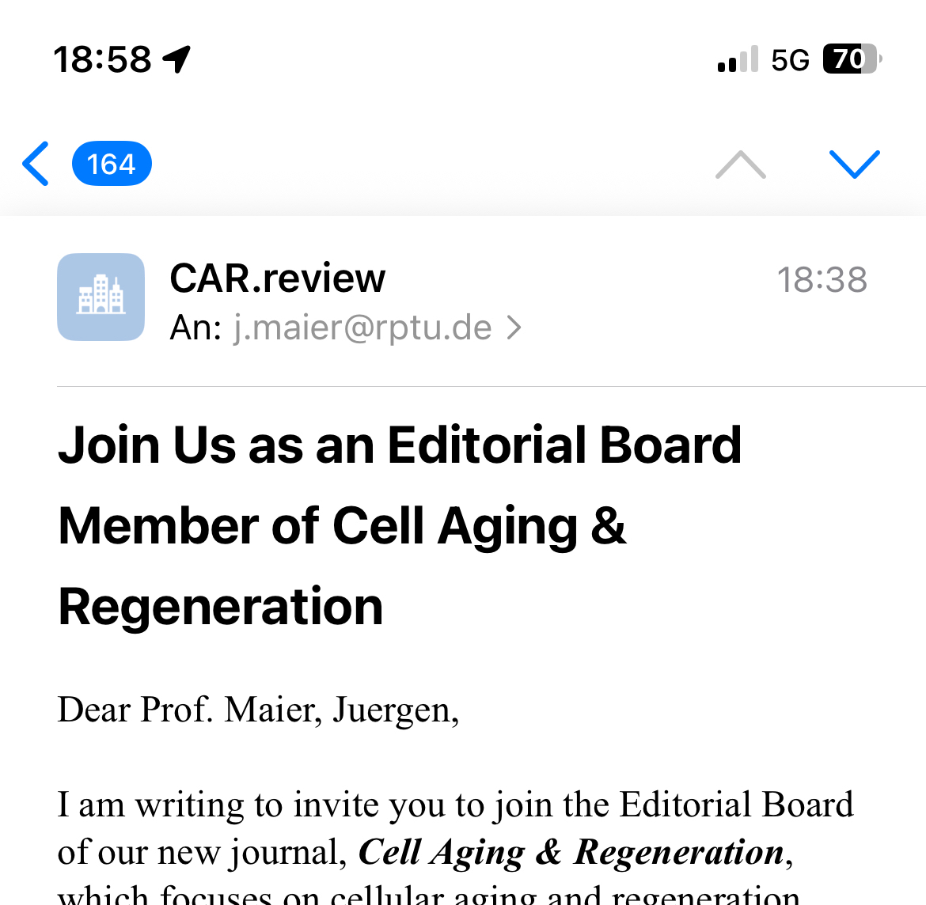Tap the cellular signal bars icon
The height and width of the screenshot is (905, 926).
point(737,59)
